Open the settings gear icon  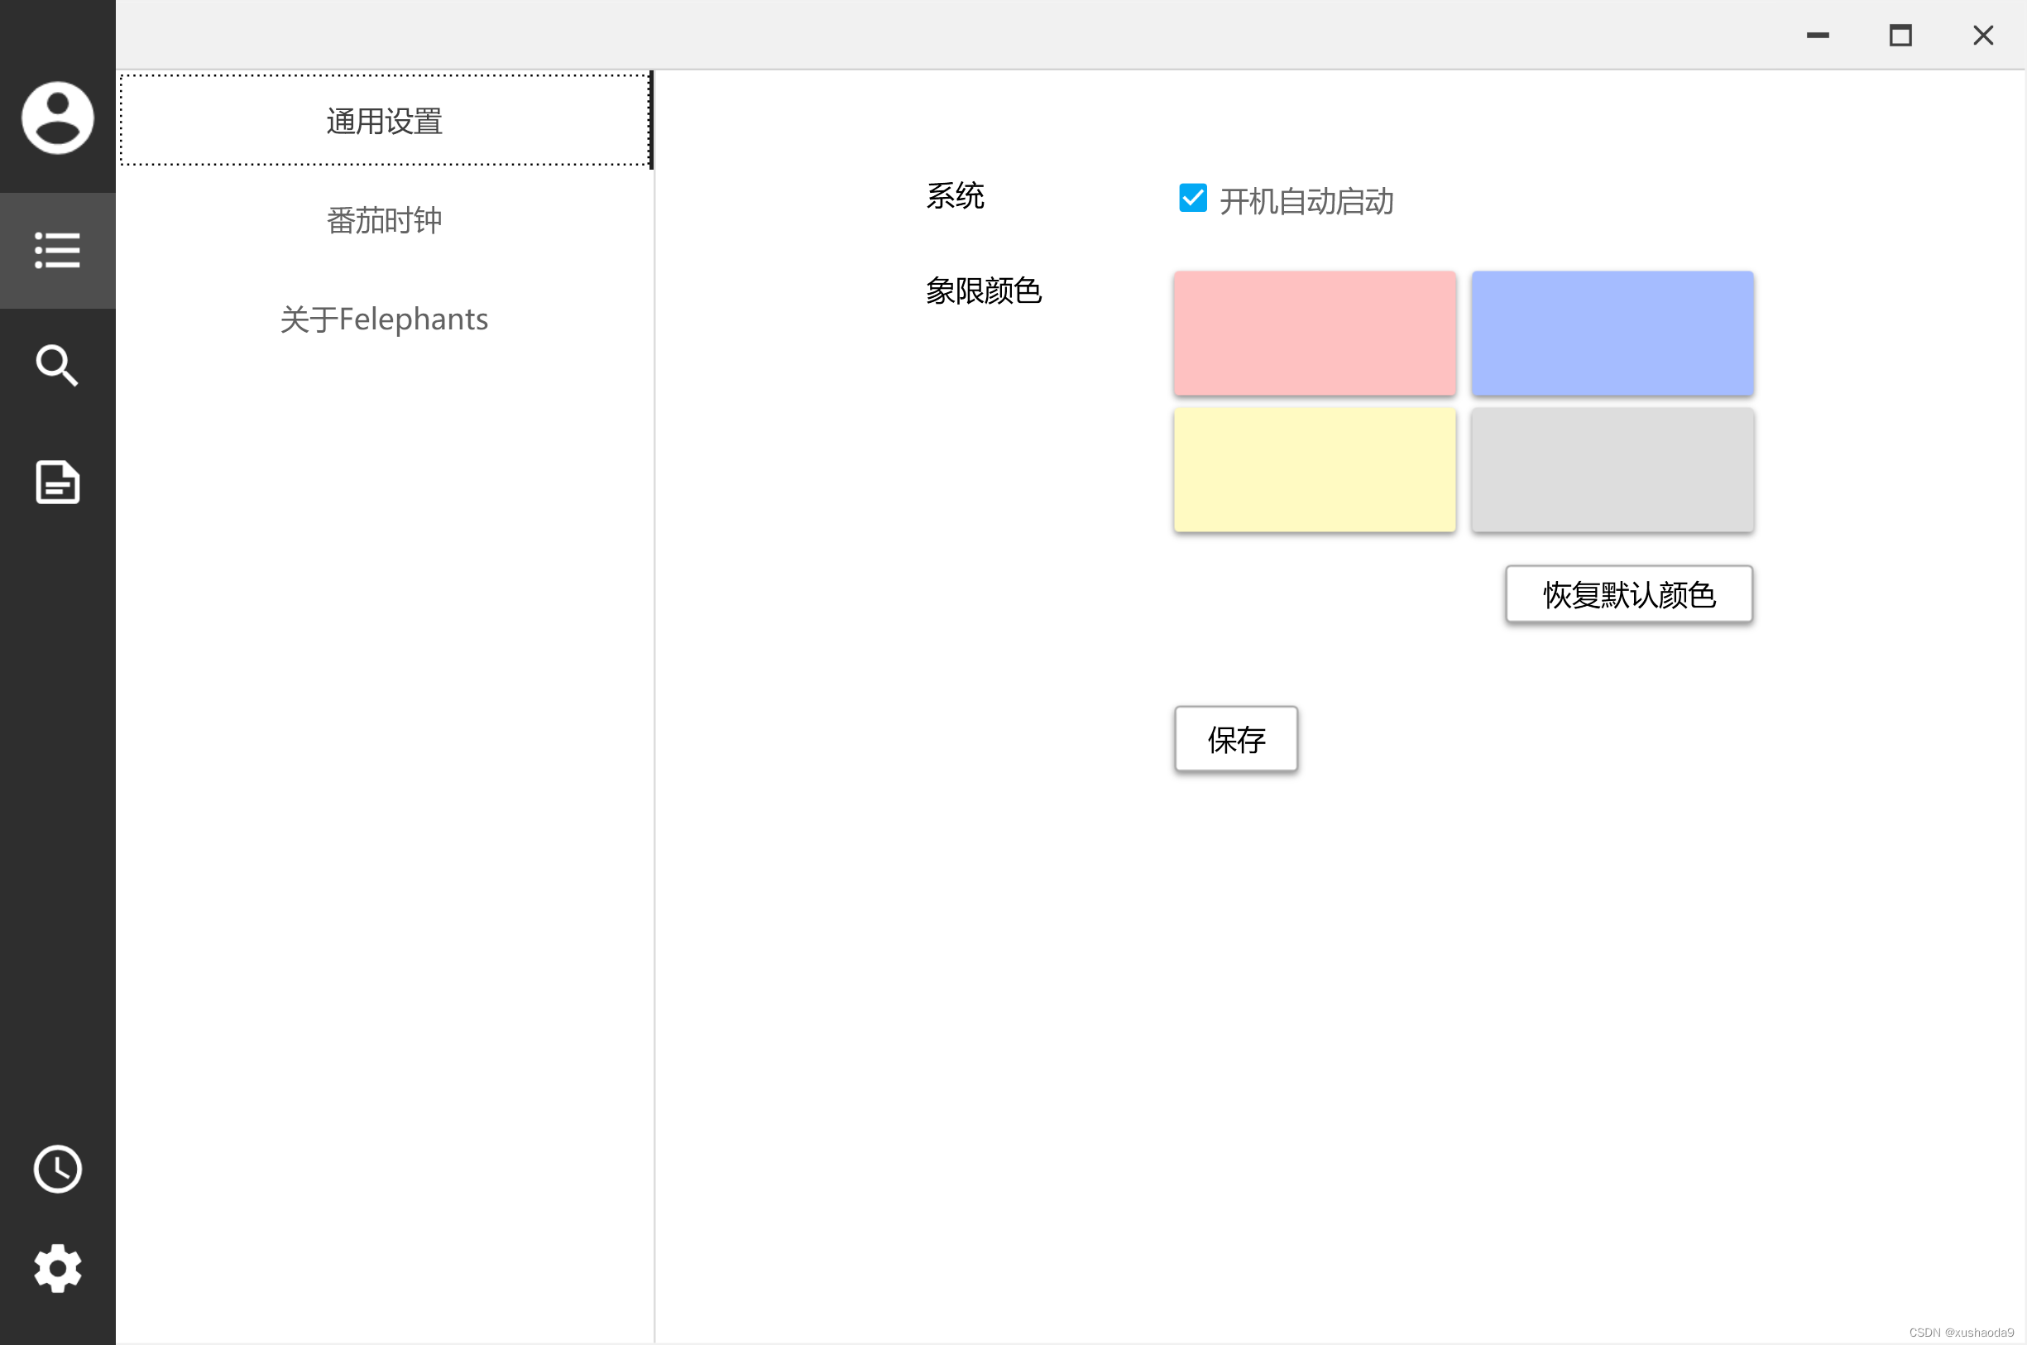coord(57,1268)
